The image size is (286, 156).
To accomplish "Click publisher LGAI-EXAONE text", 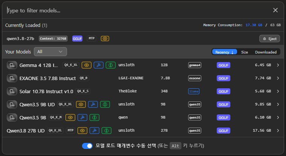I will pos(131,78).
